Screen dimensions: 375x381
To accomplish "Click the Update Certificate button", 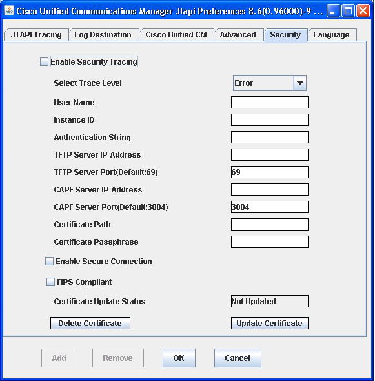I will (x=270, y=323).
